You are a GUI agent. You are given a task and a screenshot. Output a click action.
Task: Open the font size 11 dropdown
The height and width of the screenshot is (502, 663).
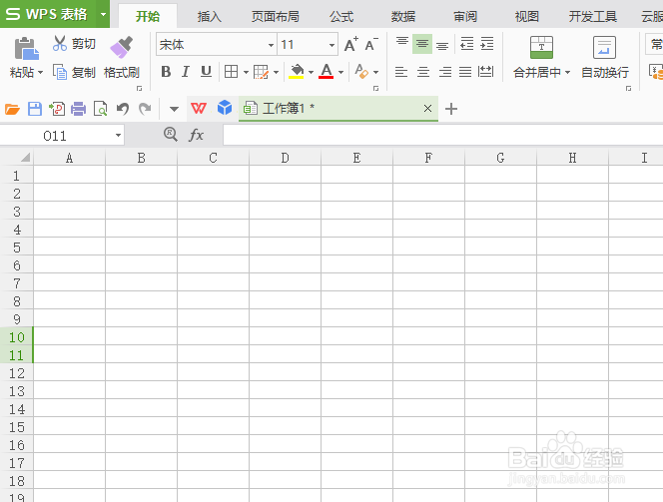[331, 45]
